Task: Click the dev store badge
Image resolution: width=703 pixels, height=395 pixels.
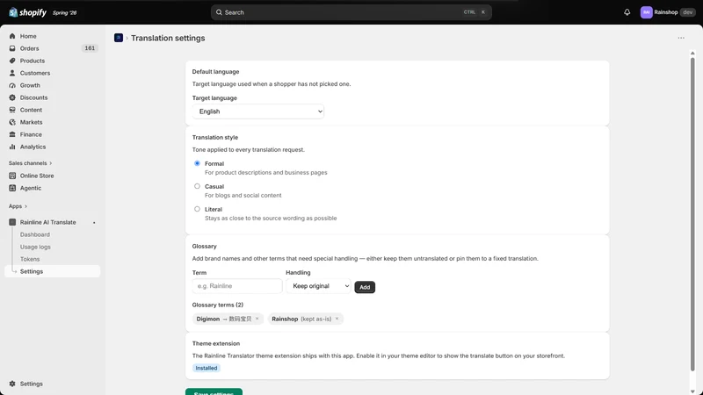Action: pos(687,12)
